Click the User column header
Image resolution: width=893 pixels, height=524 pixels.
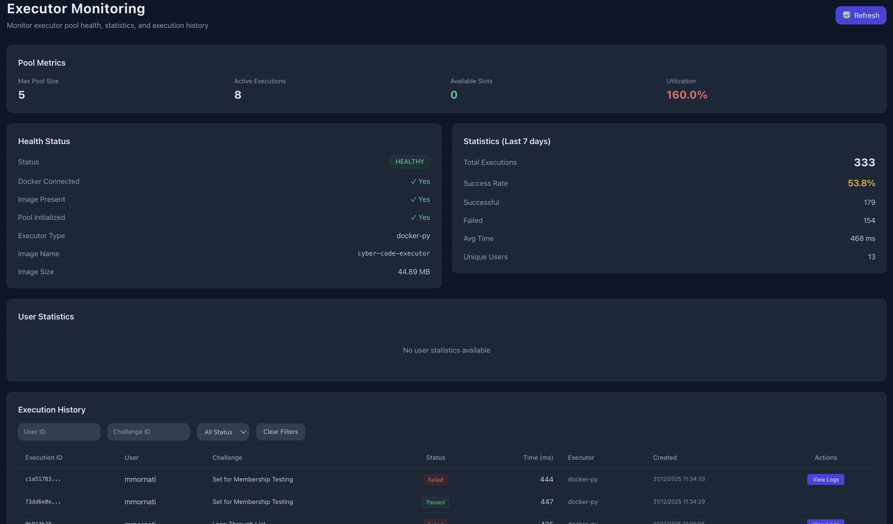(x=131, y=457)
